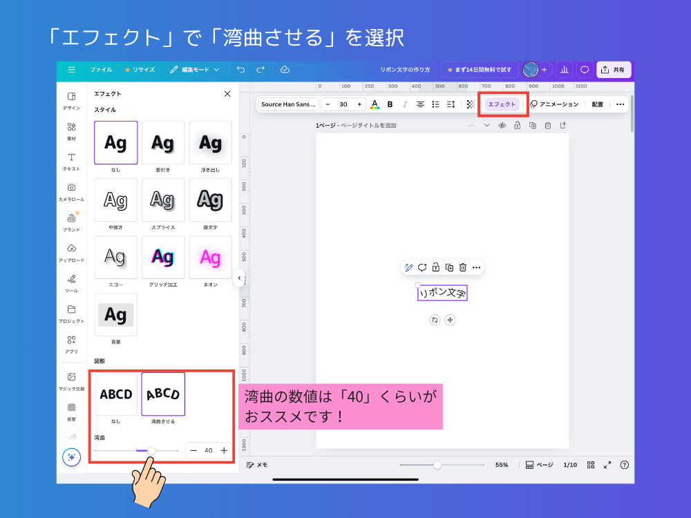691x518 pixels.
Task: Apply the 湾曲させる shape effect
Action: pyautogui.click(x=163, y=394)
